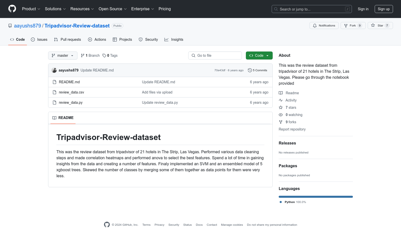This screenshot has height=250, width=401.
Task: Click the commit history clock icon
Action: (x=250, y=70)
